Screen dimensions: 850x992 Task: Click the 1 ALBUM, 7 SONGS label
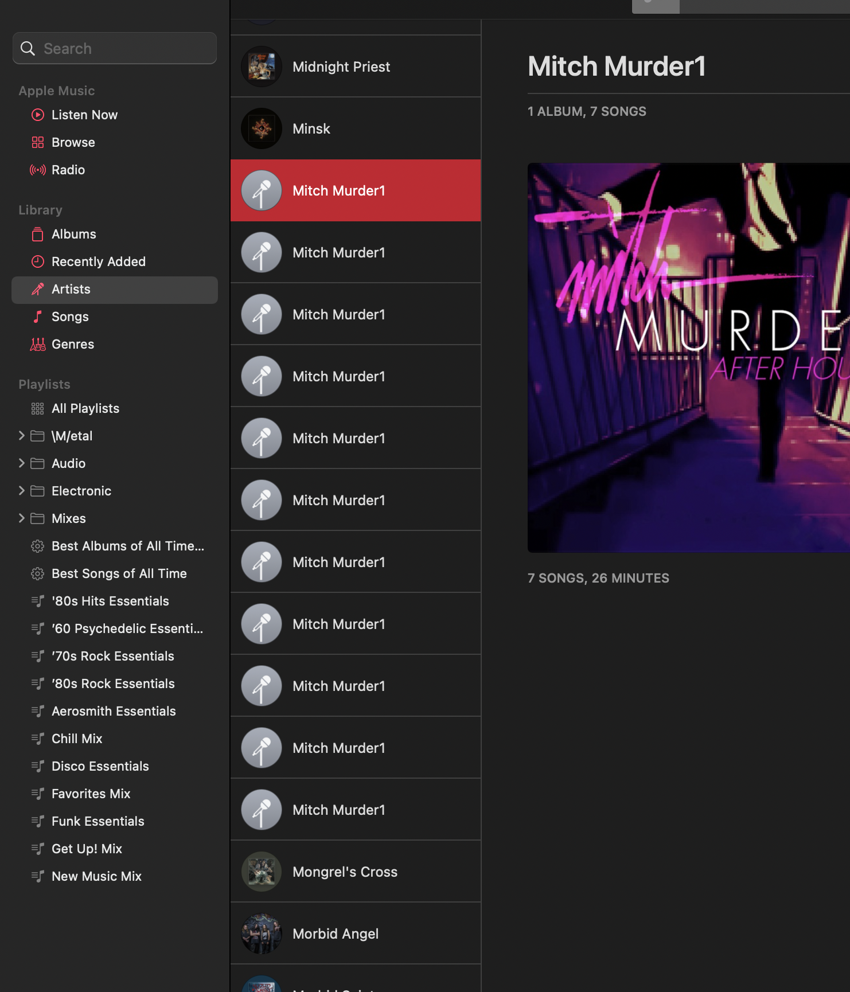tap(587, 111)
